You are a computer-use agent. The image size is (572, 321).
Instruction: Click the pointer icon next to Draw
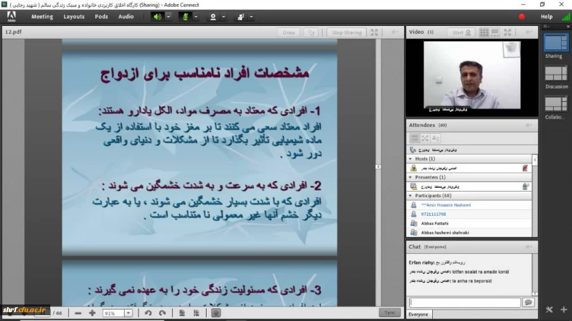pos(311,32)
